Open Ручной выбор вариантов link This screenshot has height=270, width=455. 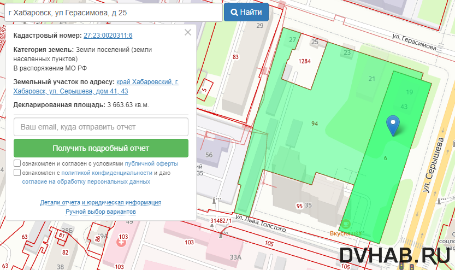[x=101, y=212]
